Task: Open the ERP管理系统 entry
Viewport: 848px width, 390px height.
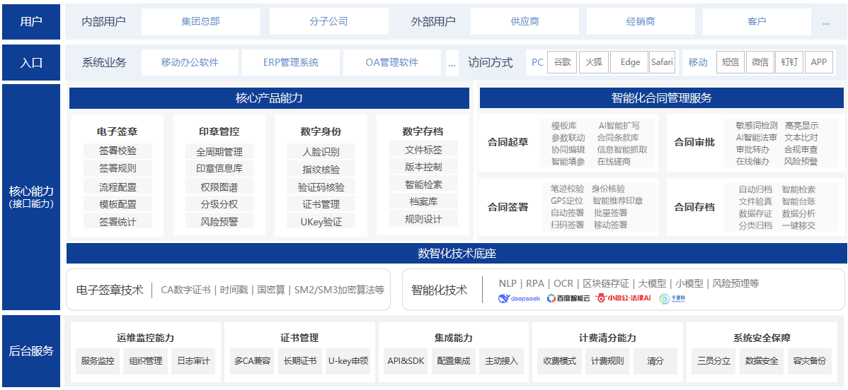Action: coord(290,62)
